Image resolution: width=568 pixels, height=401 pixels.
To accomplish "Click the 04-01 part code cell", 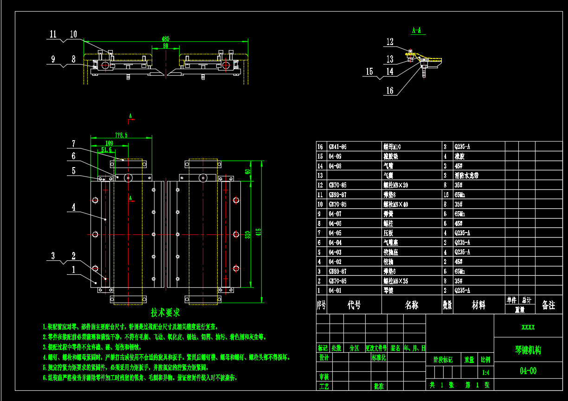I will [335, 291].
